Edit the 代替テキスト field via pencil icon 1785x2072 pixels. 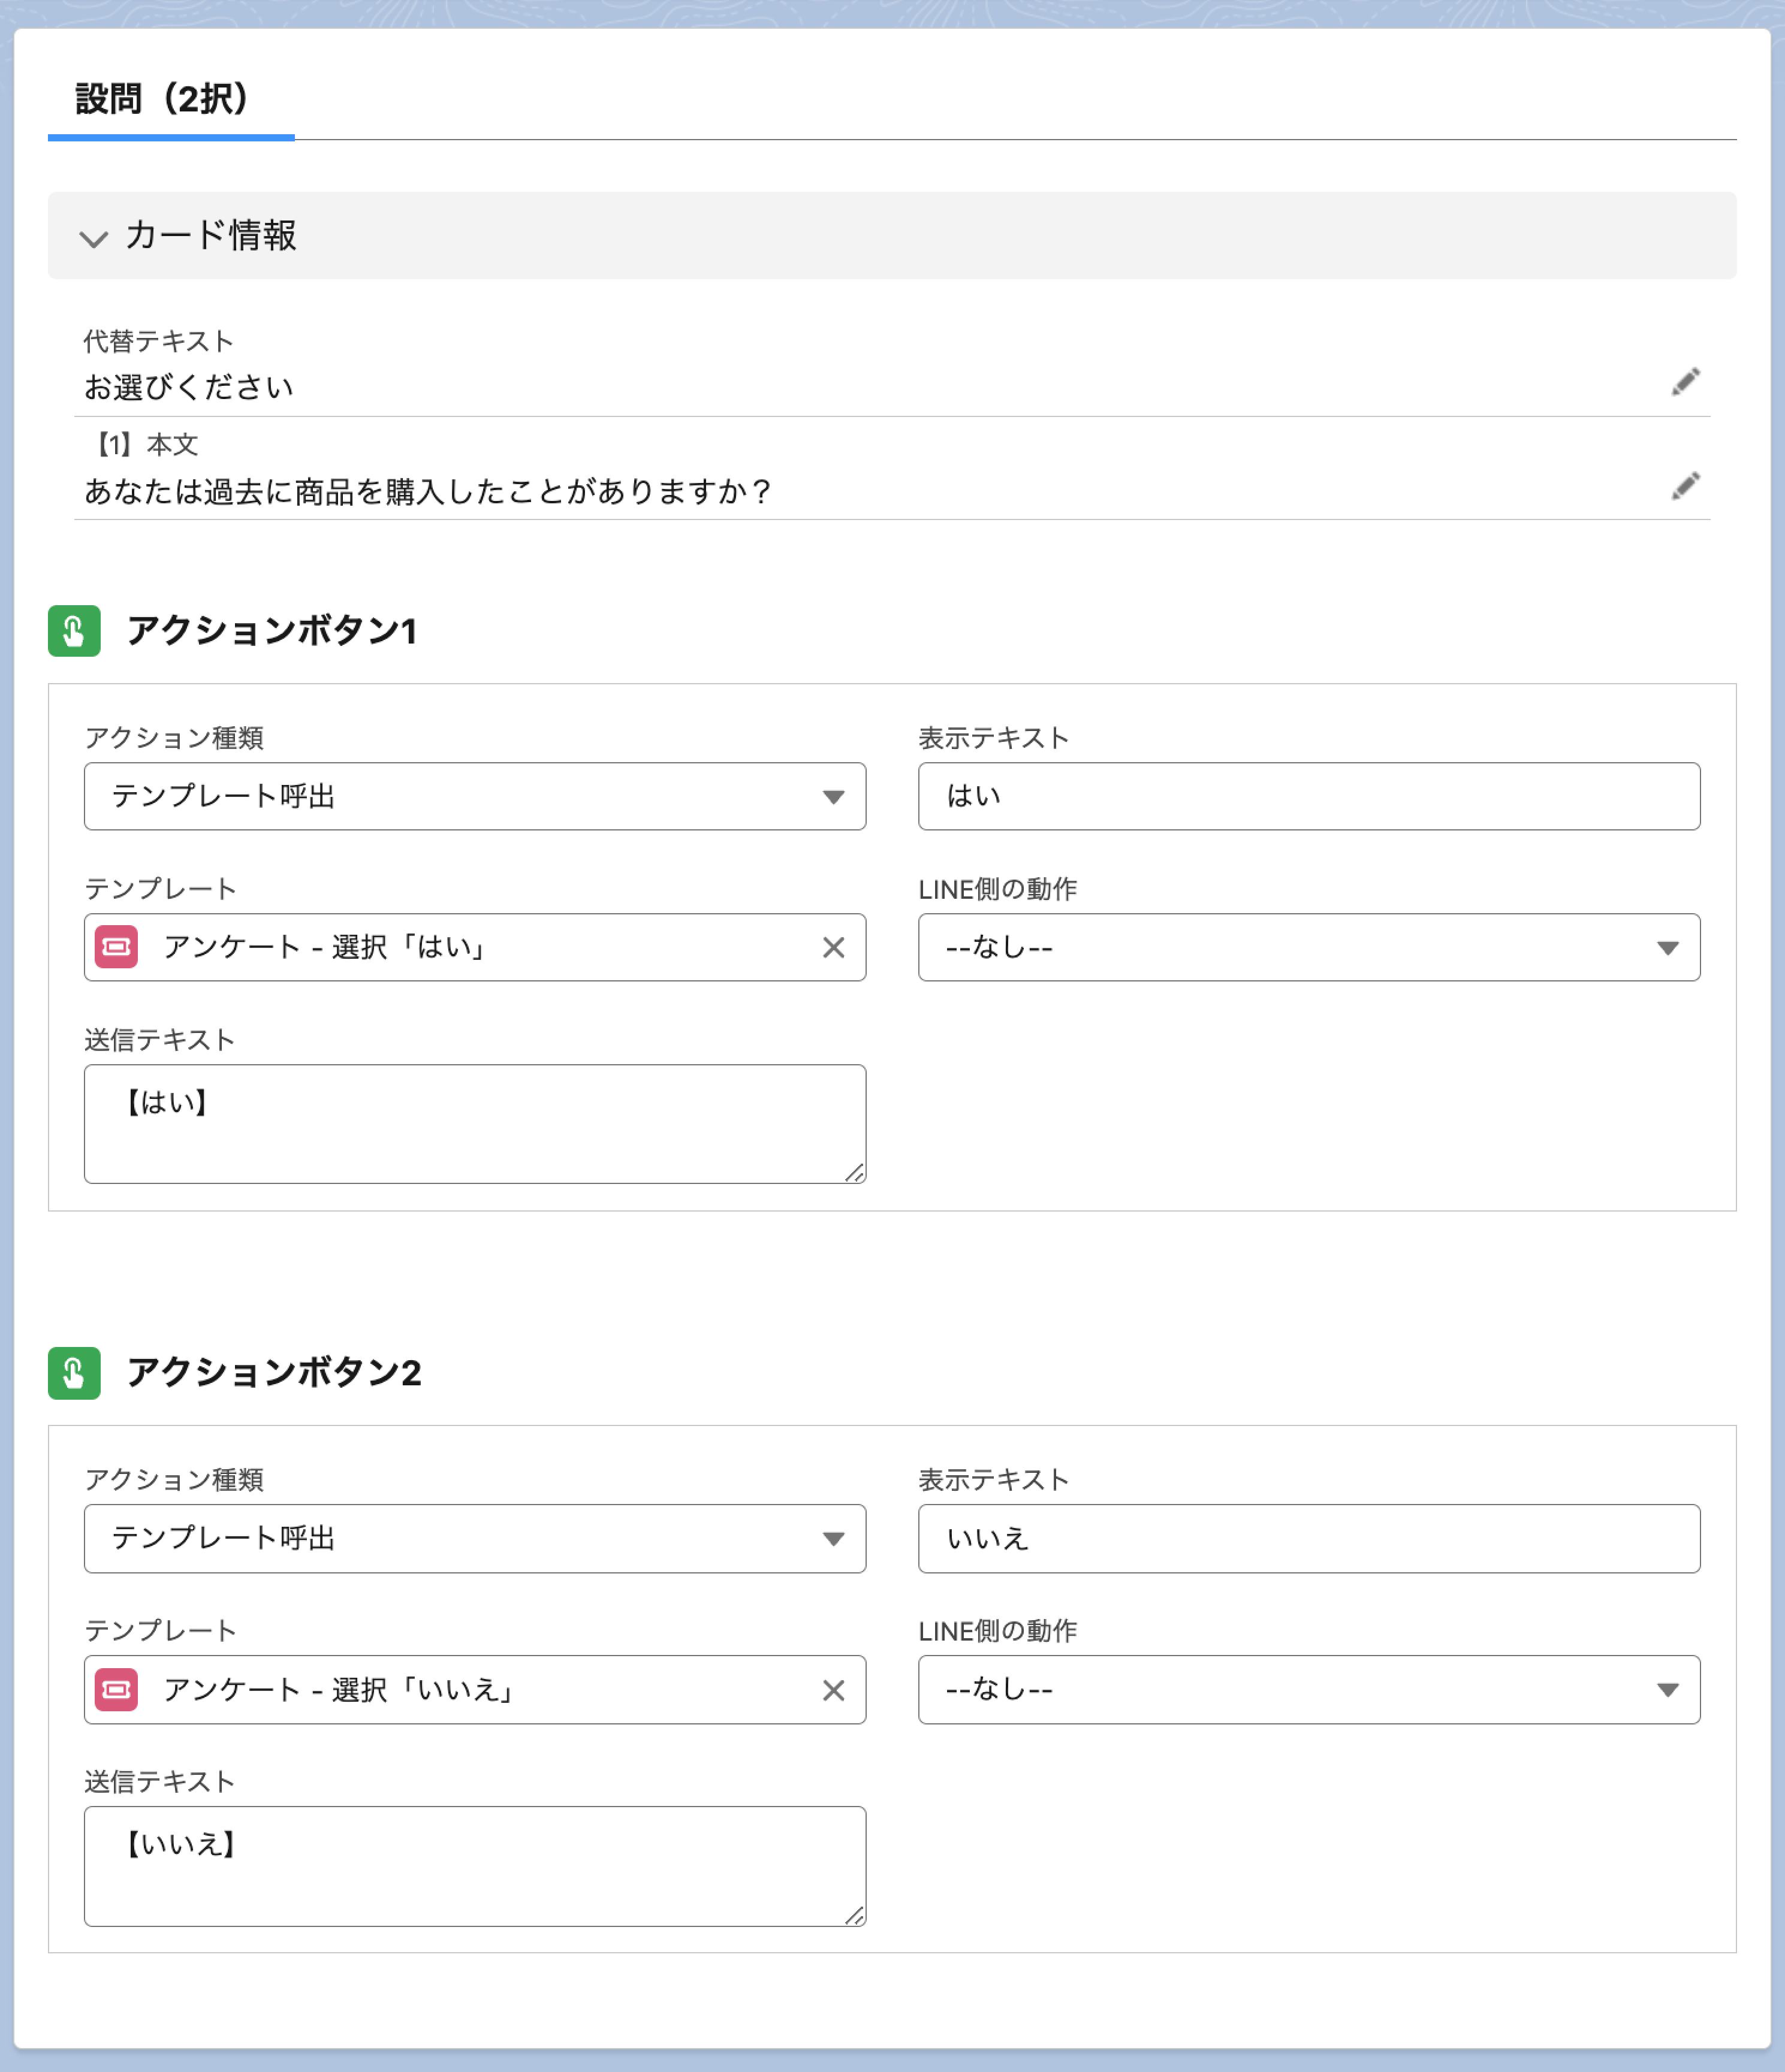click(1685, 381)
